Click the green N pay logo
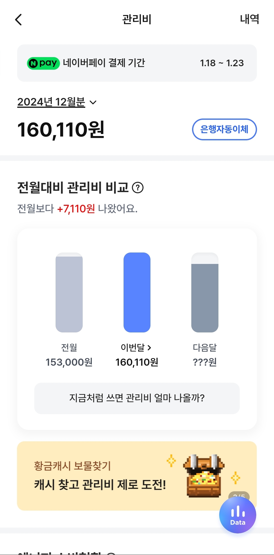The image size is (274, 555). (43, 63)
